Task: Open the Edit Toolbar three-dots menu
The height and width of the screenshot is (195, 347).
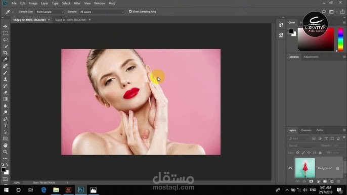Action: click(5, 159)
